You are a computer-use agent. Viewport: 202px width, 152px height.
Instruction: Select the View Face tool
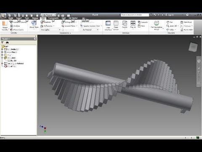point(186,22)
